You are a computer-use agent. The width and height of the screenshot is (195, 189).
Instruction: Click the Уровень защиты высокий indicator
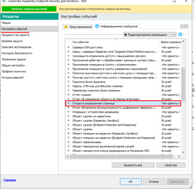pyautogui.click(x=29, y=9)
